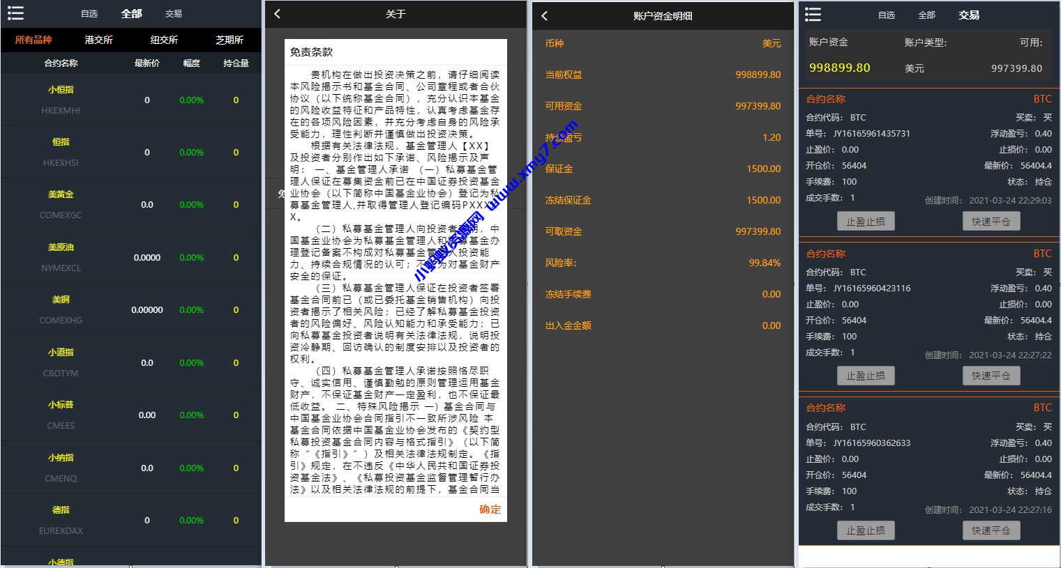Filter by 纽交所 exchange
The image size is (1061, 568).
point(164,40)
